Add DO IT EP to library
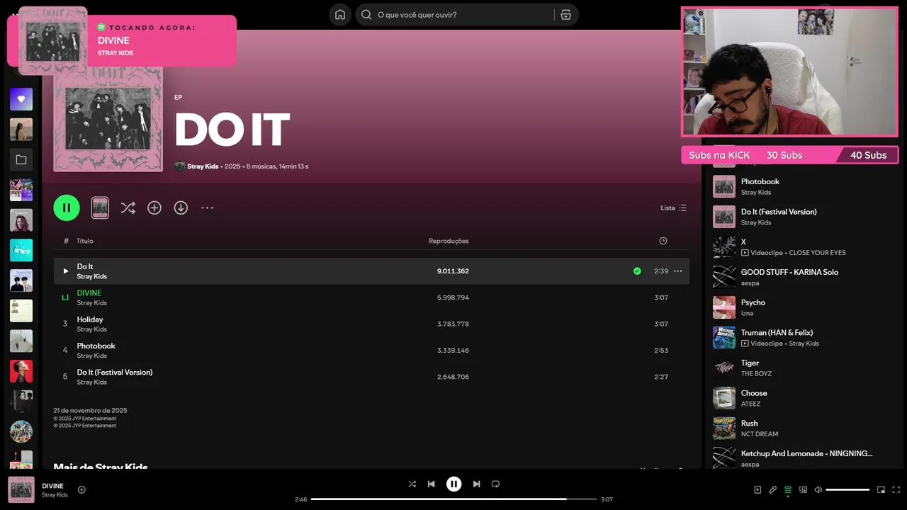This screenshot has width=907, height=510. (x=154, y=208)
